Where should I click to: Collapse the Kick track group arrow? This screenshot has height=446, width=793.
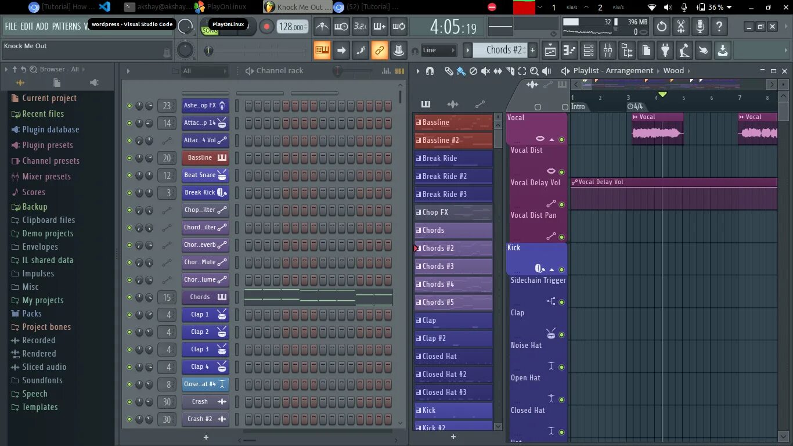point(552,269)
